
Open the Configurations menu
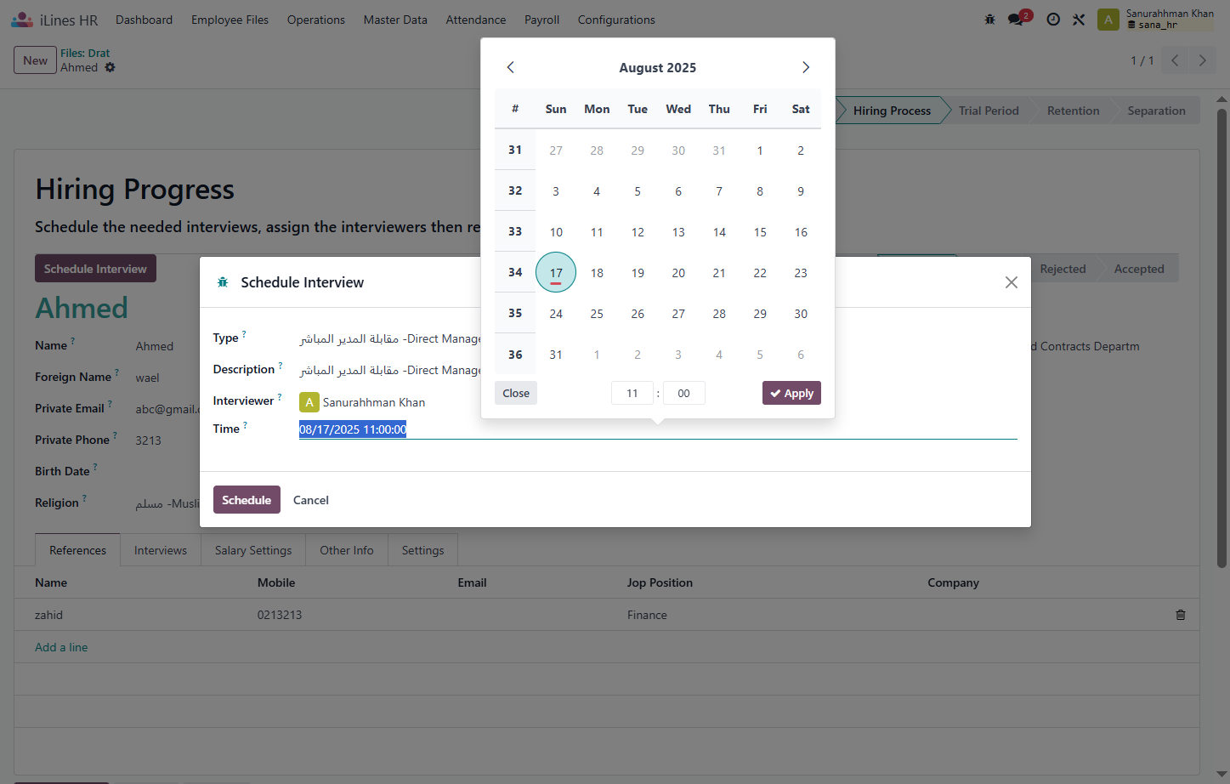click(616, 20)
